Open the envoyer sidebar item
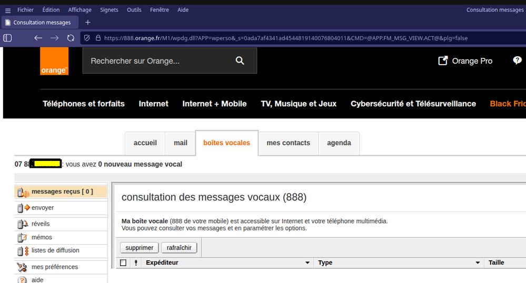The image size is (526, 283). pos(61,208)
